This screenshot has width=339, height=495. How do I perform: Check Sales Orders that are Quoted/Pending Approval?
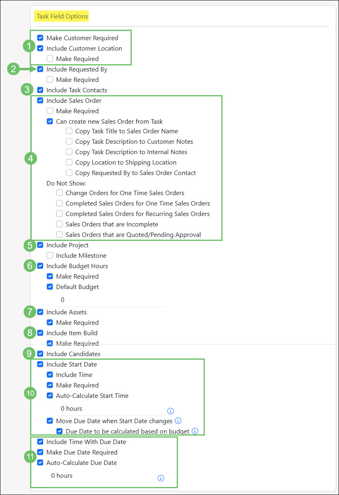tap(59, 234)
